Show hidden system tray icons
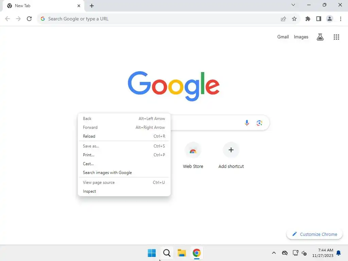The width and height of the screenshot is (348, 261). click(x=274, y=253)
